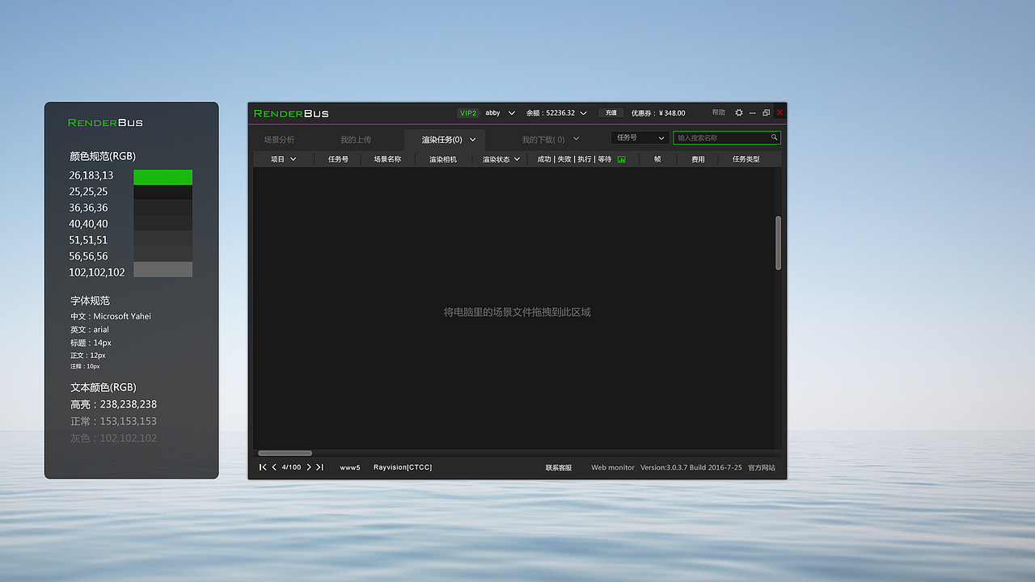Open the 任务号 search type dropdown
The width and height of the screenshot is (1035, 582).
coord(639,137)
